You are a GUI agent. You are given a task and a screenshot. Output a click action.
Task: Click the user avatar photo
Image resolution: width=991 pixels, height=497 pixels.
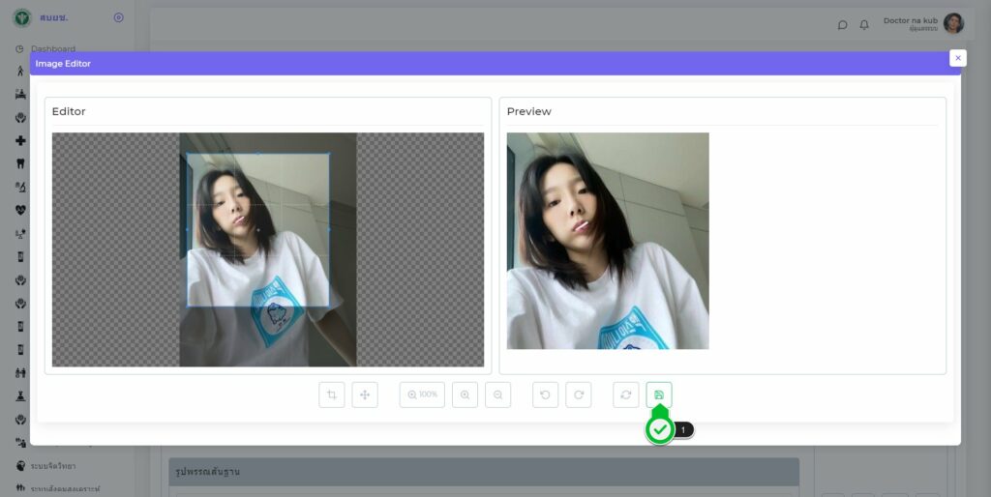click(953, 23)
